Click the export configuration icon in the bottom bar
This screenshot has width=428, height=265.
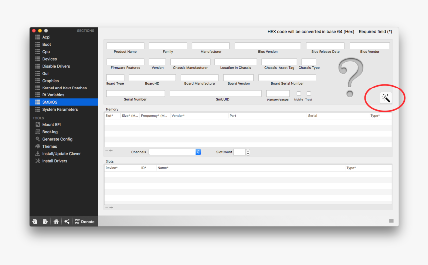click(x=45, y=221)
